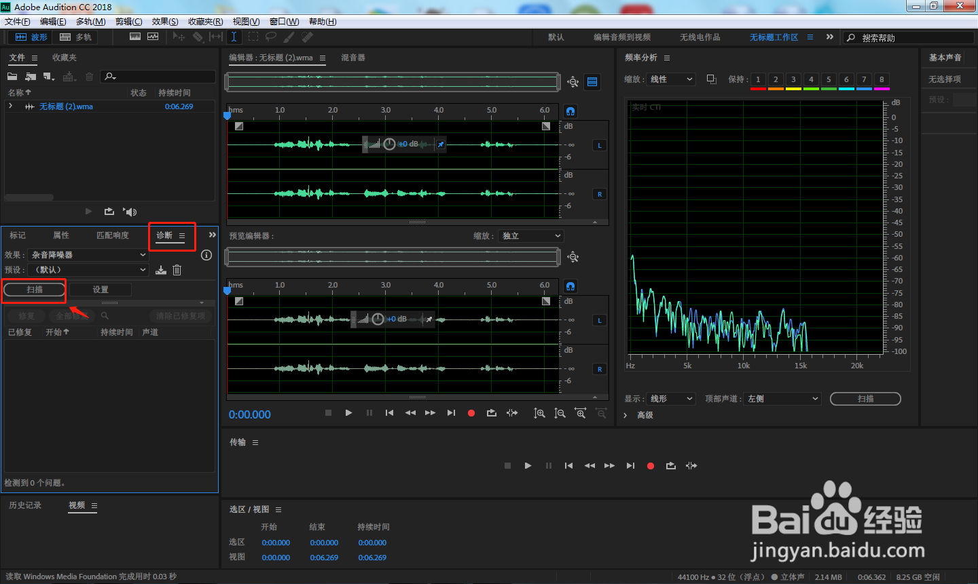This screenshot has width=978, height=584.
Task: Zoom out amplitude in editor
Action: [560, 413]
